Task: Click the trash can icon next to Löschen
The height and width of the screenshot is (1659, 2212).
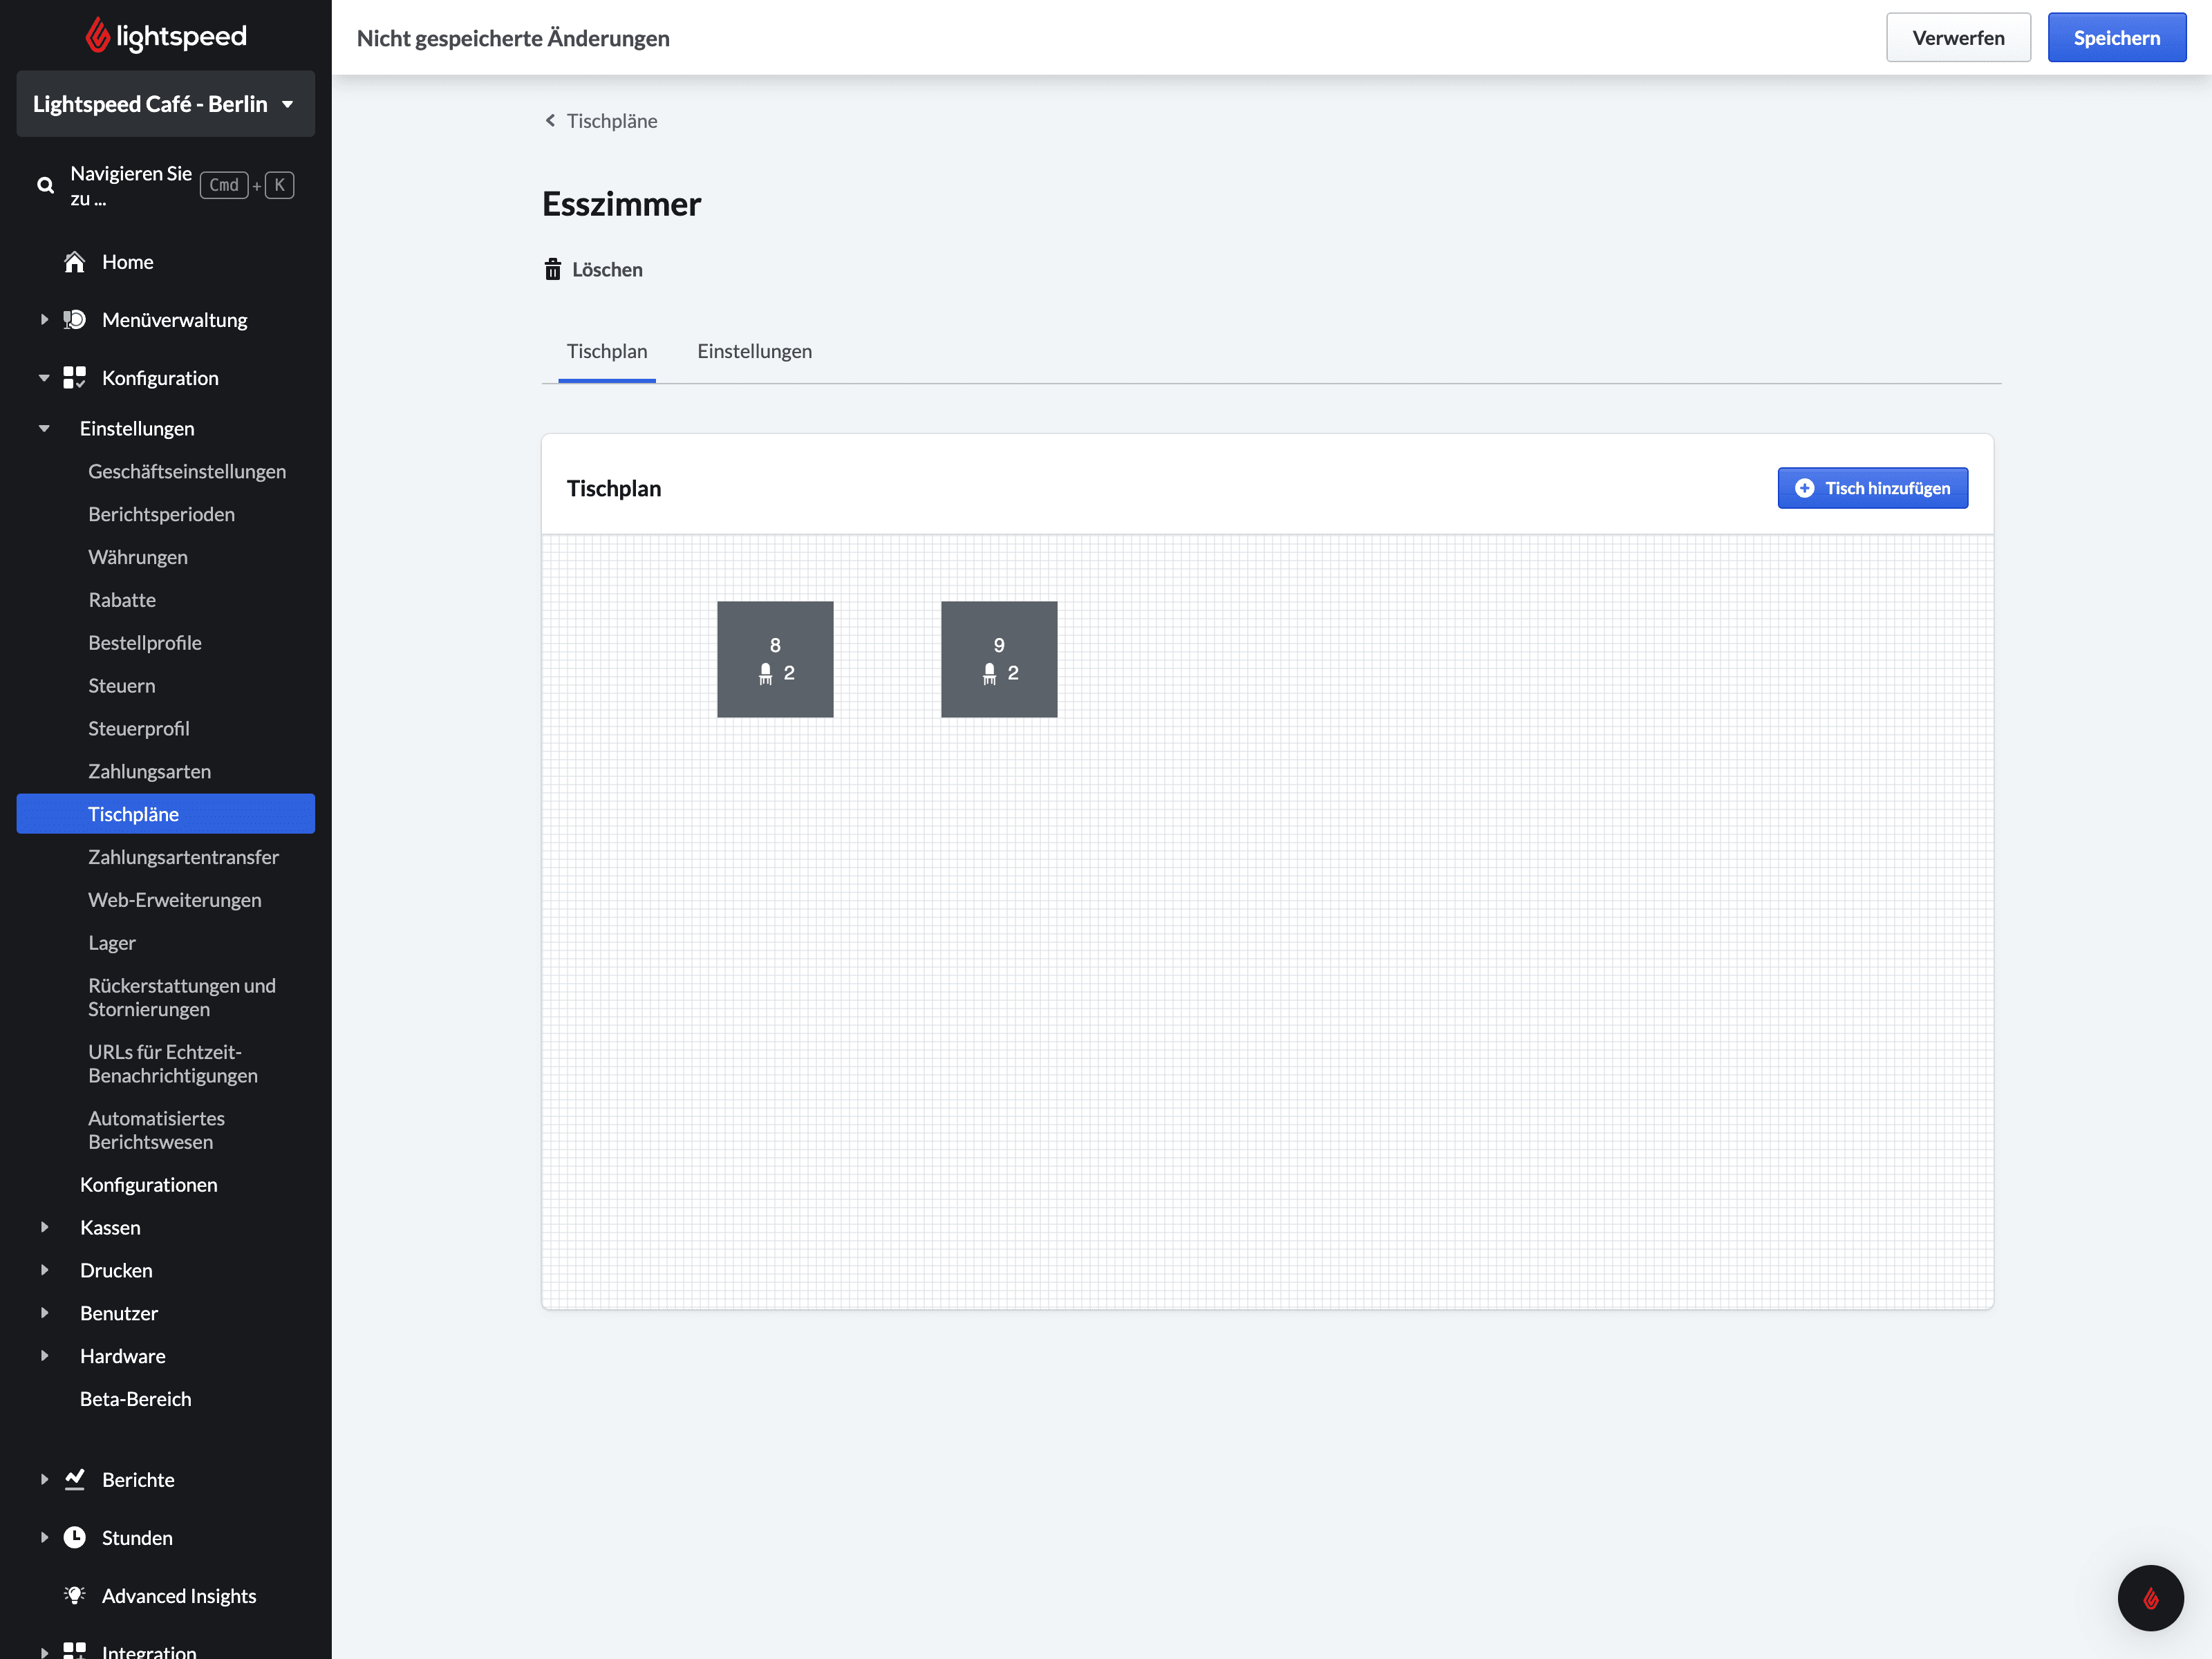Action: (553, 269)
